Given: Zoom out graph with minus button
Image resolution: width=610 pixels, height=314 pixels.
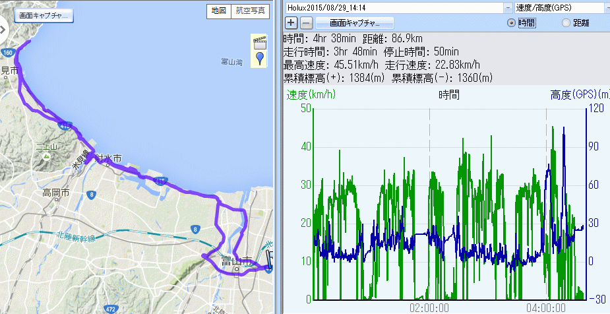Looking at the screenshot, I should tap(305, 22).
